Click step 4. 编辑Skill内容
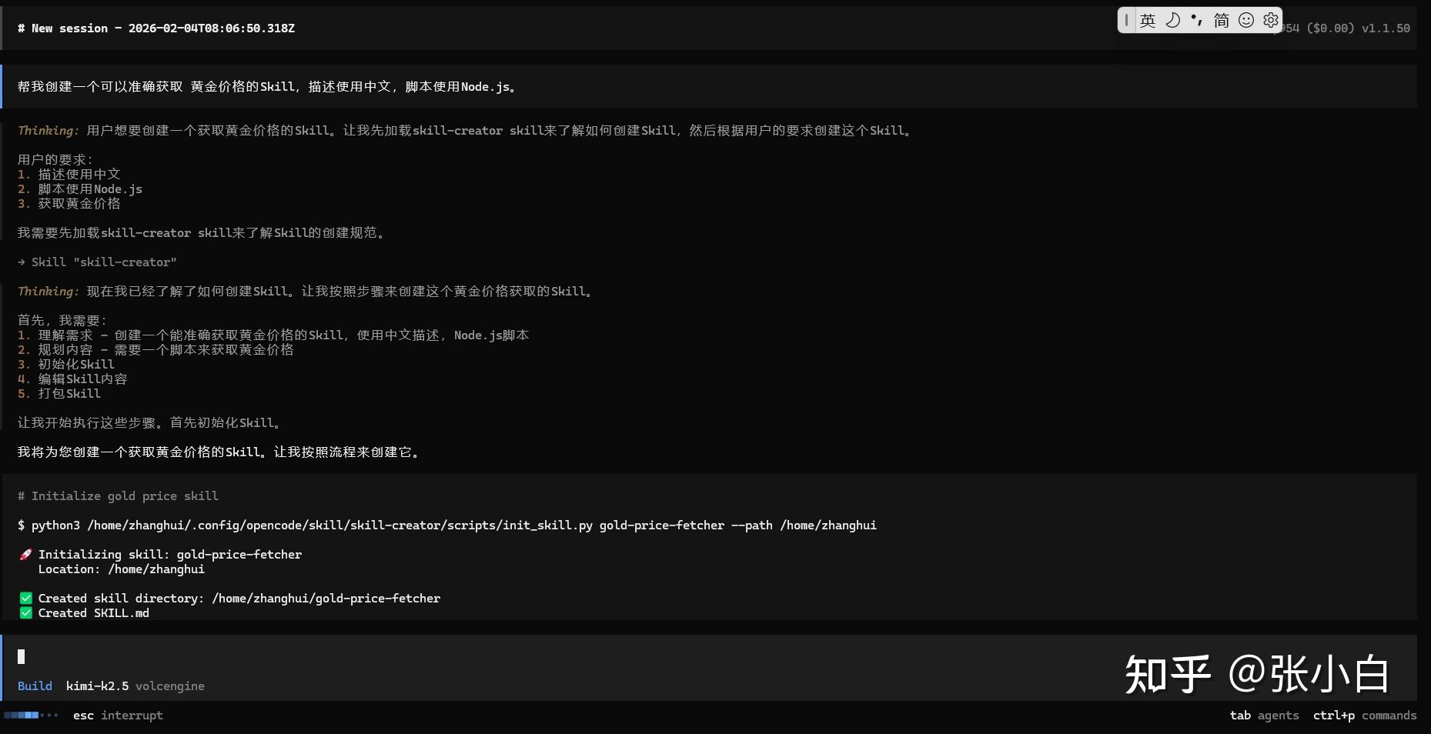Viewport: 1431px width, 734px height. point(72,379)
